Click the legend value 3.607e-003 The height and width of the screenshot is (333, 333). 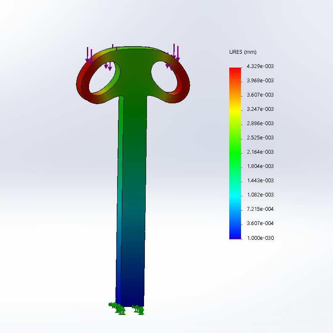260,95
